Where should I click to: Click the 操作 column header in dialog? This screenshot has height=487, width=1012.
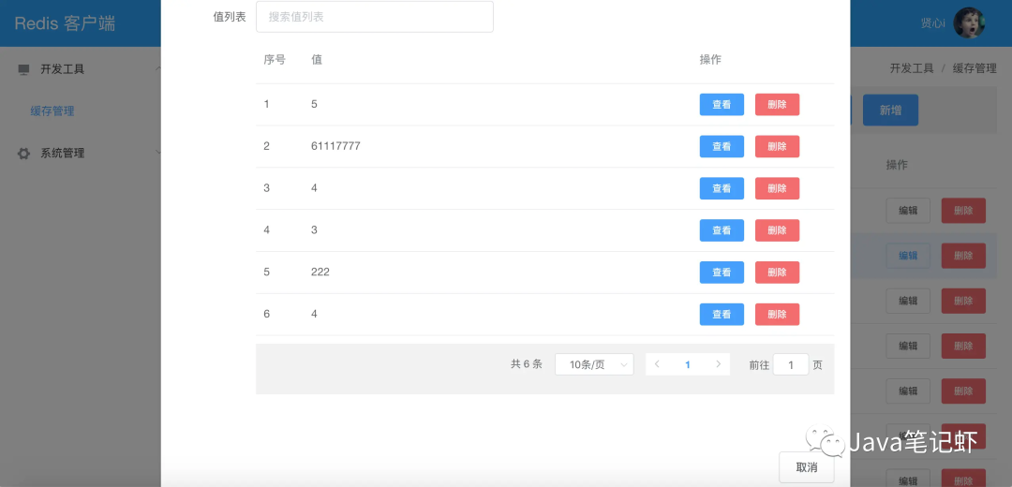[x=710, y=59]
